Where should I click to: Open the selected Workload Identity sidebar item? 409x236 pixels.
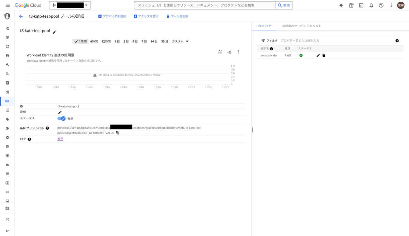[7, 101]
